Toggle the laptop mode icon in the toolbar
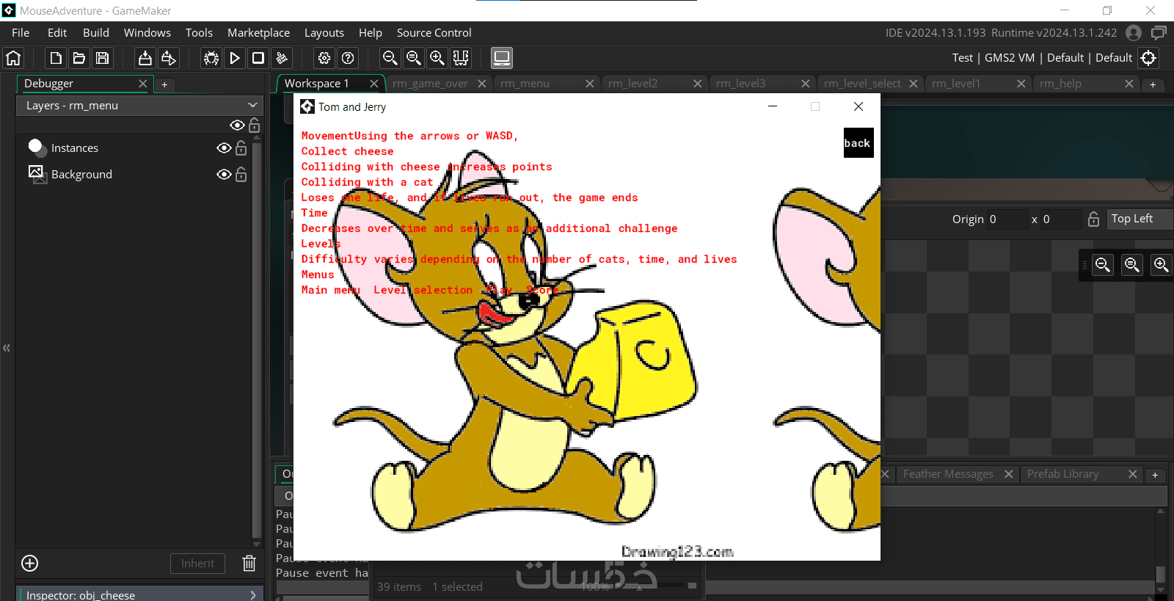 click(x=502, y=58)
